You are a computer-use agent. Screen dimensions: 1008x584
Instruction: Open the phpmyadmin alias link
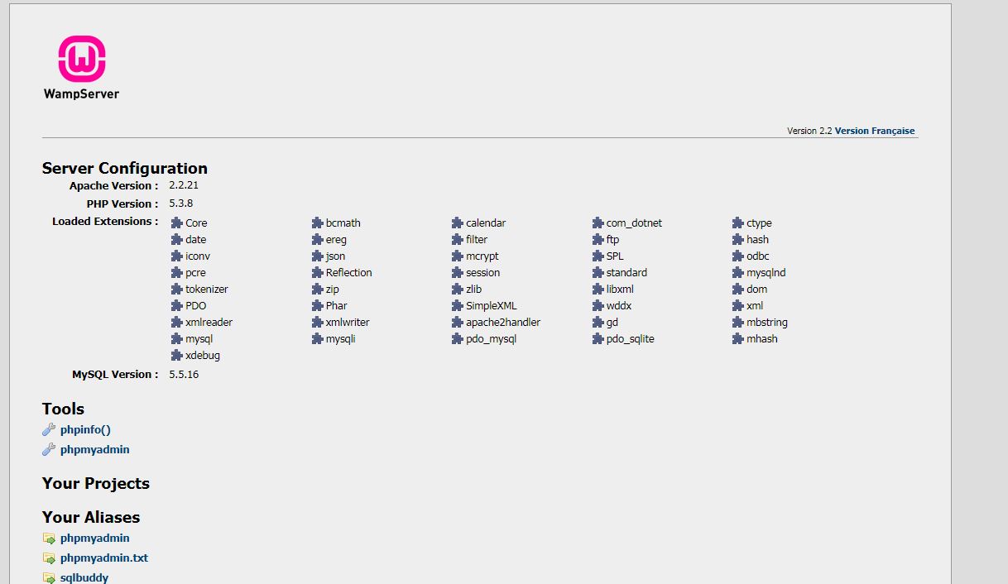95,539
